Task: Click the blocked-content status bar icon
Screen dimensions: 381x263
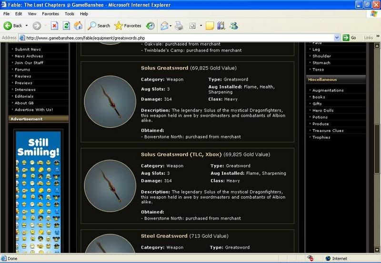Action: pos(311,258)
